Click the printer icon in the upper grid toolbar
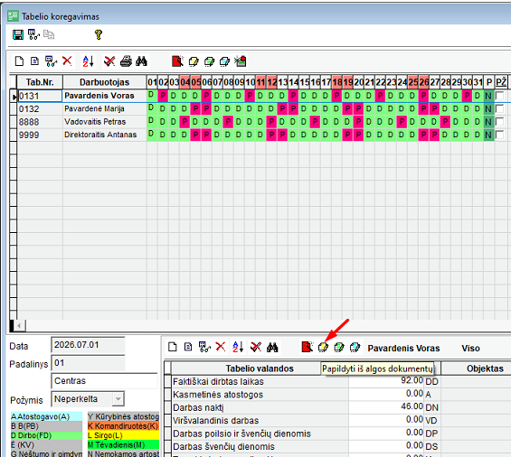The width and height of the screenshot is (511, 457). 126,61
